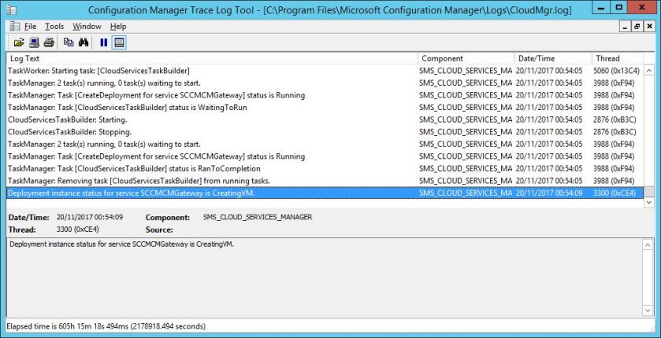This screenshot has height=338, width=661.
Task: Click the highlighted 'Deployment instance status' row in the list
Action: (x=325, y=193)
